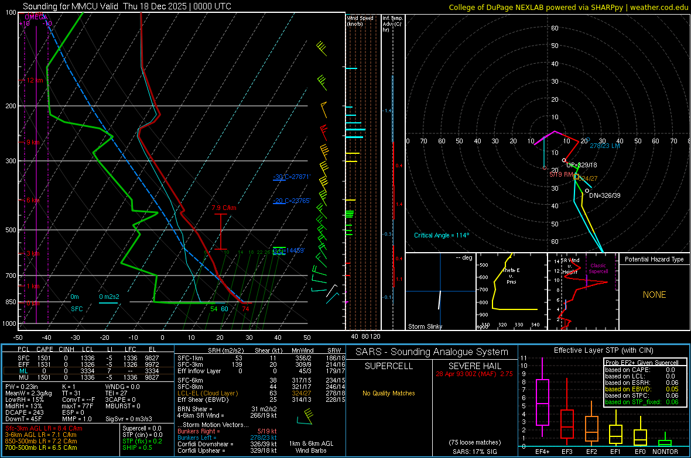Click the -30 C=27871' level label
This screenshot has height=458, width=691.
pos(292,177)
